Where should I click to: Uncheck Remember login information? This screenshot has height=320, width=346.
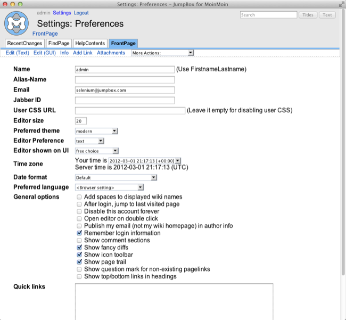click(x=79, y=233)
